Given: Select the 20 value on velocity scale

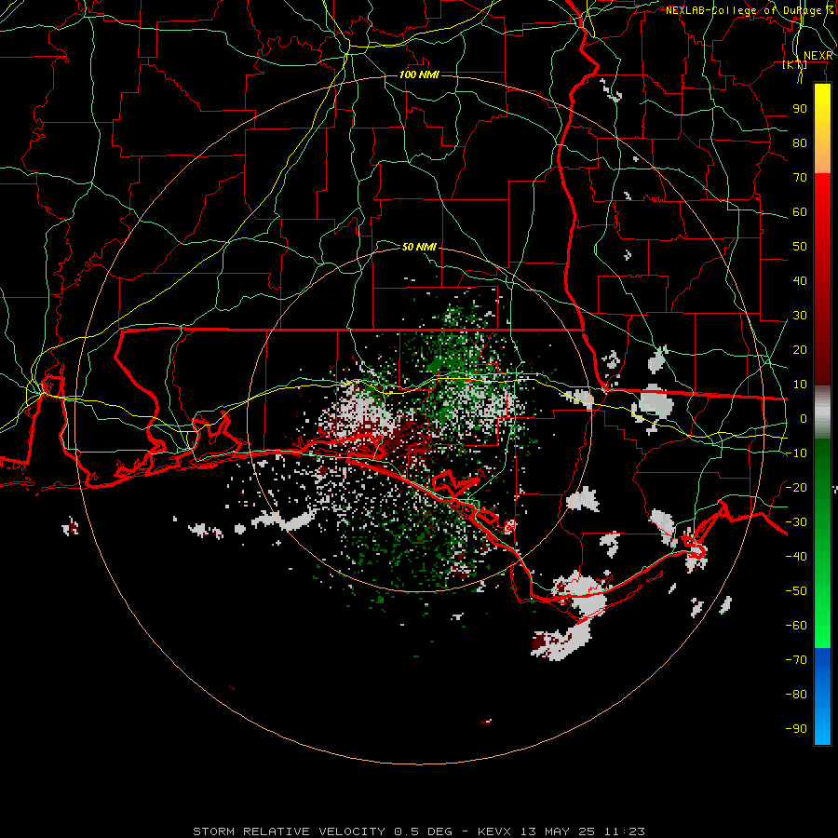Looking at the screenshot, I should click(800, 349).
